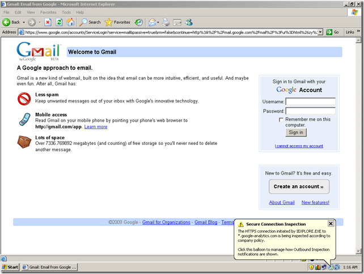
Task: Click the Mobile access phone icon
Action: pyautogui.click(x=25, y=119)
